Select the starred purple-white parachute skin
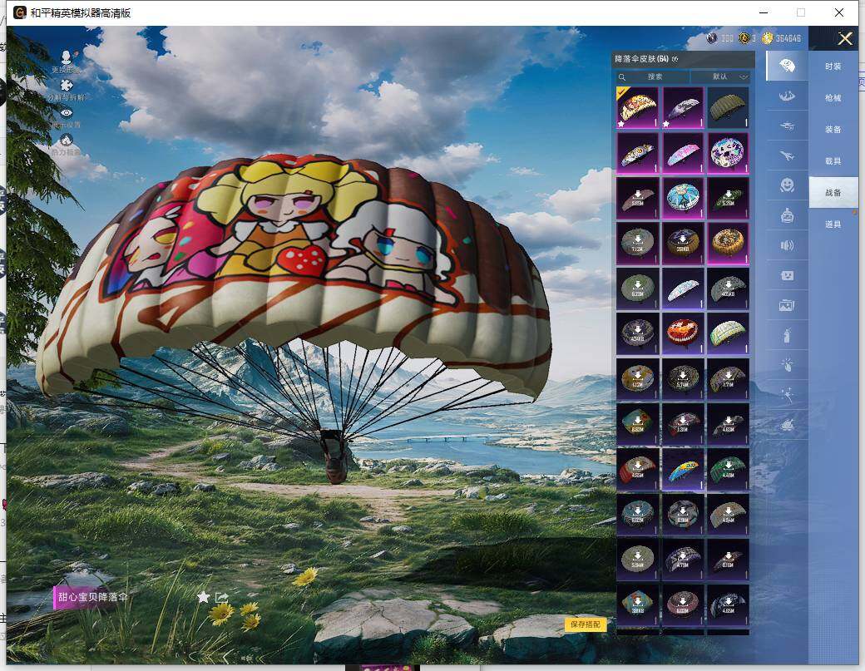Image resolution: width=865 pixels, height=671 pixels. click(683, 107)
